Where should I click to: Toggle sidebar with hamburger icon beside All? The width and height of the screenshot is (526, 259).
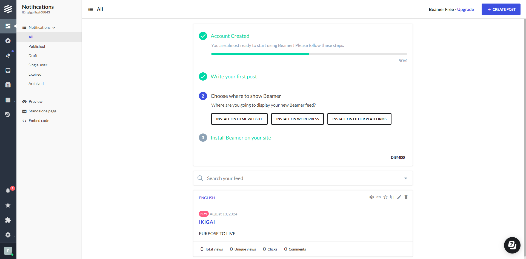tap(91, 9)
